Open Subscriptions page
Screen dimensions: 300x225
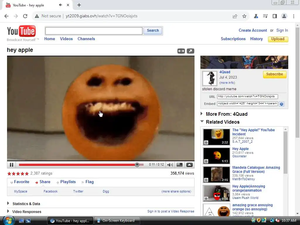(233, 39)
